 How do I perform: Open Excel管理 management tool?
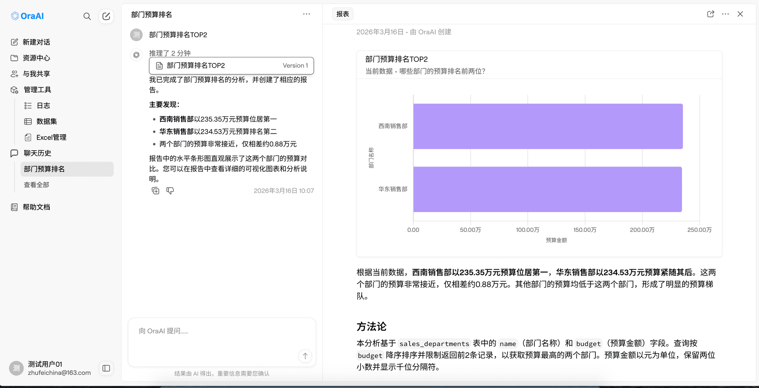(x=51, y=137)
